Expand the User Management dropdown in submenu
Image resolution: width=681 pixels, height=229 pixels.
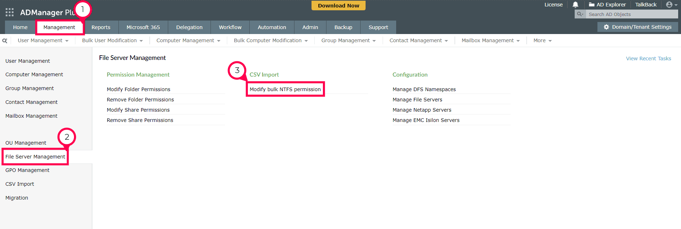click(43, 40)
